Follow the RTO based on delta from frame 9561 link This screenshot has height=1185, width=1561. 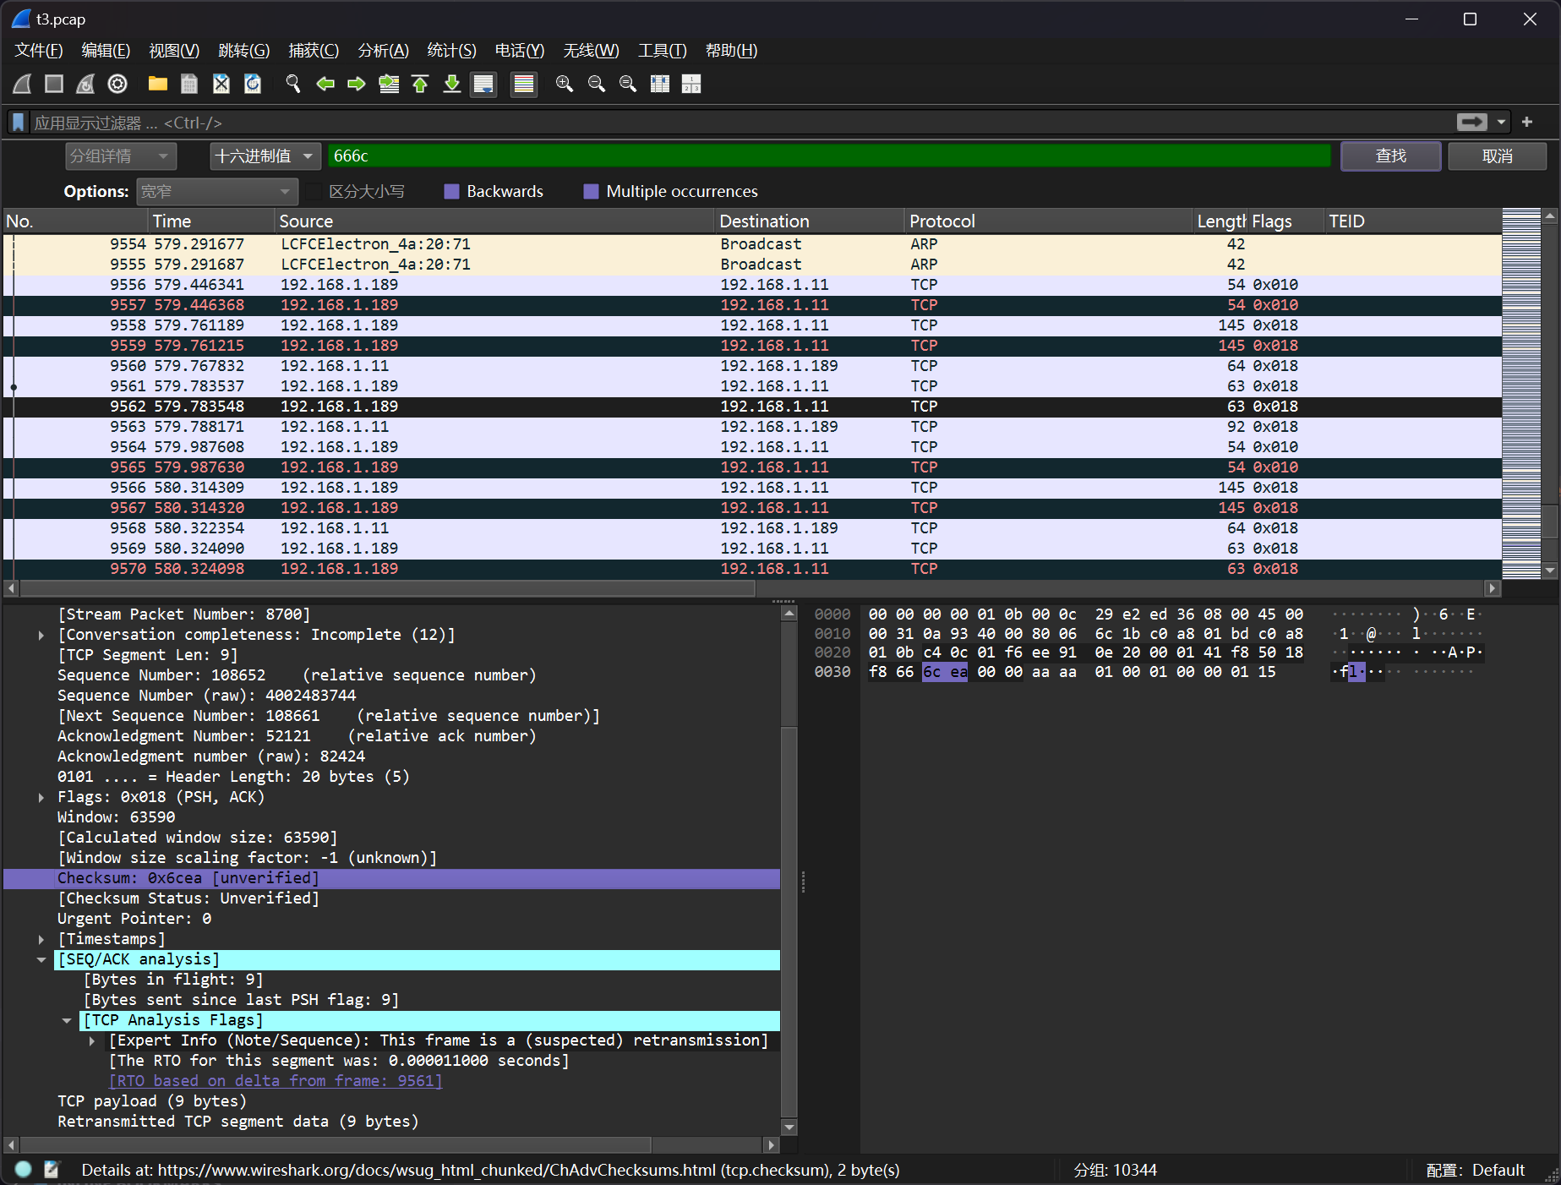click(x=276, y=1081)
